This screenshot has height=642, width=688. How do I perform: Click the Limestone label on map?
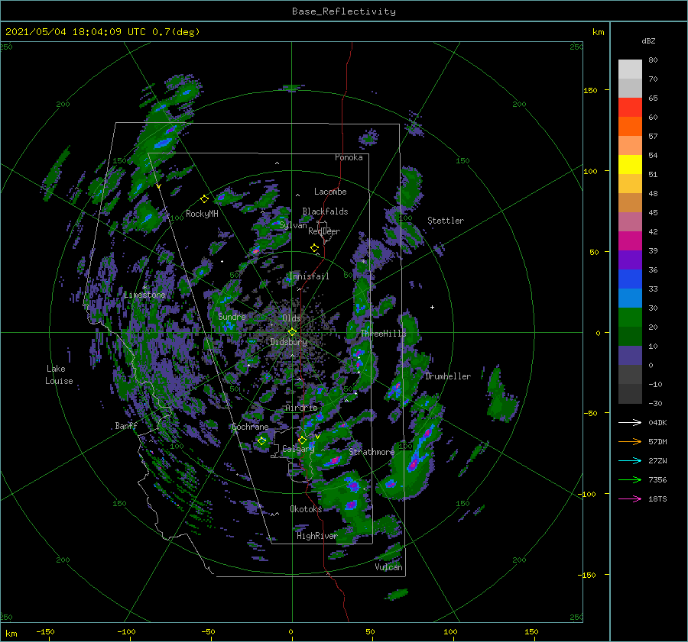pos(144,295)
